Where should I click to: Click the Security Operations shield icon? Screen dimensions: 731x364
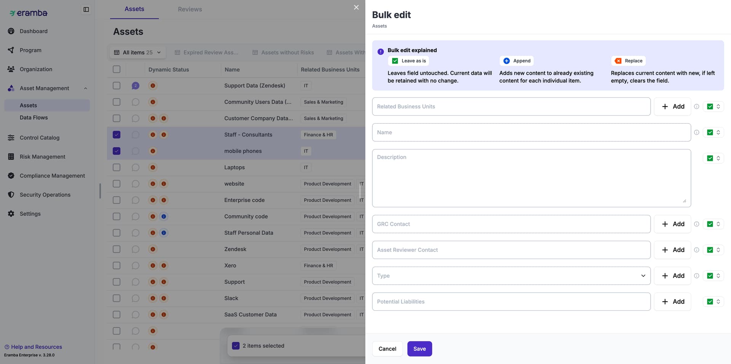pyautogui.click(x=11, y=195)
